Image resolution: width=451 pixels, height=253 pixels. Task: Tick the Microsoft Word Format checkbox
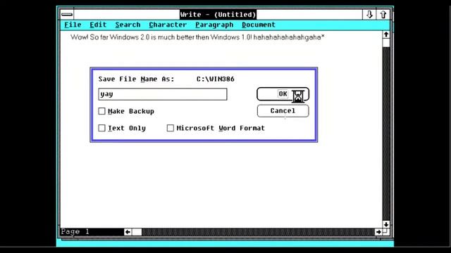(171, 128)
